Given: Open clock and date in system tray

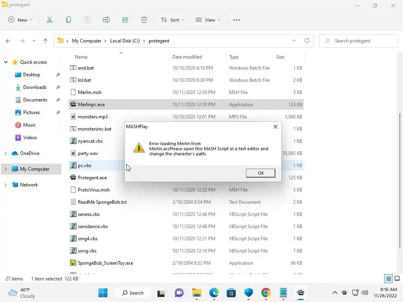Looking at the screenshot, I should (x=385, y=293).
